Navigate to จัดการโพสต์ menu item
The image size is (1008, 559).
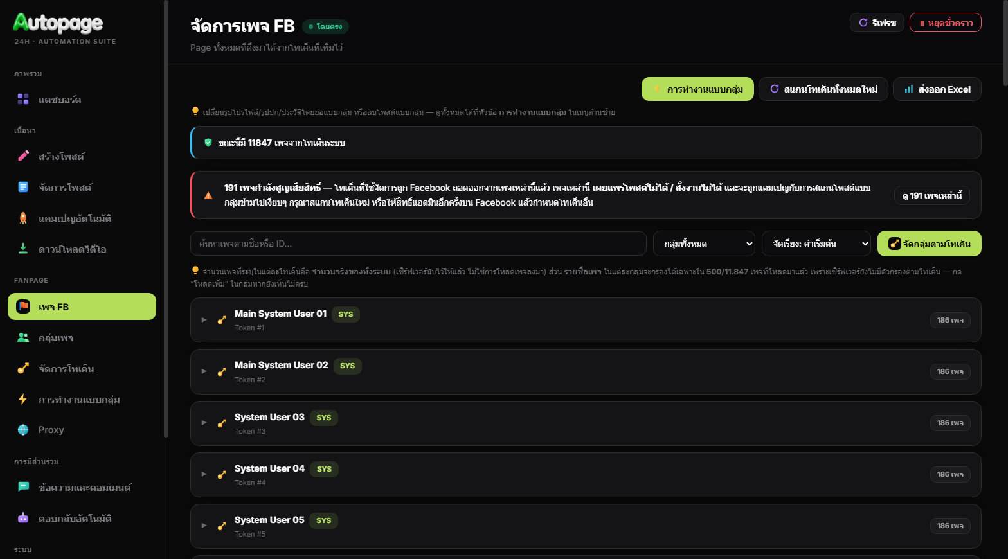82,187
